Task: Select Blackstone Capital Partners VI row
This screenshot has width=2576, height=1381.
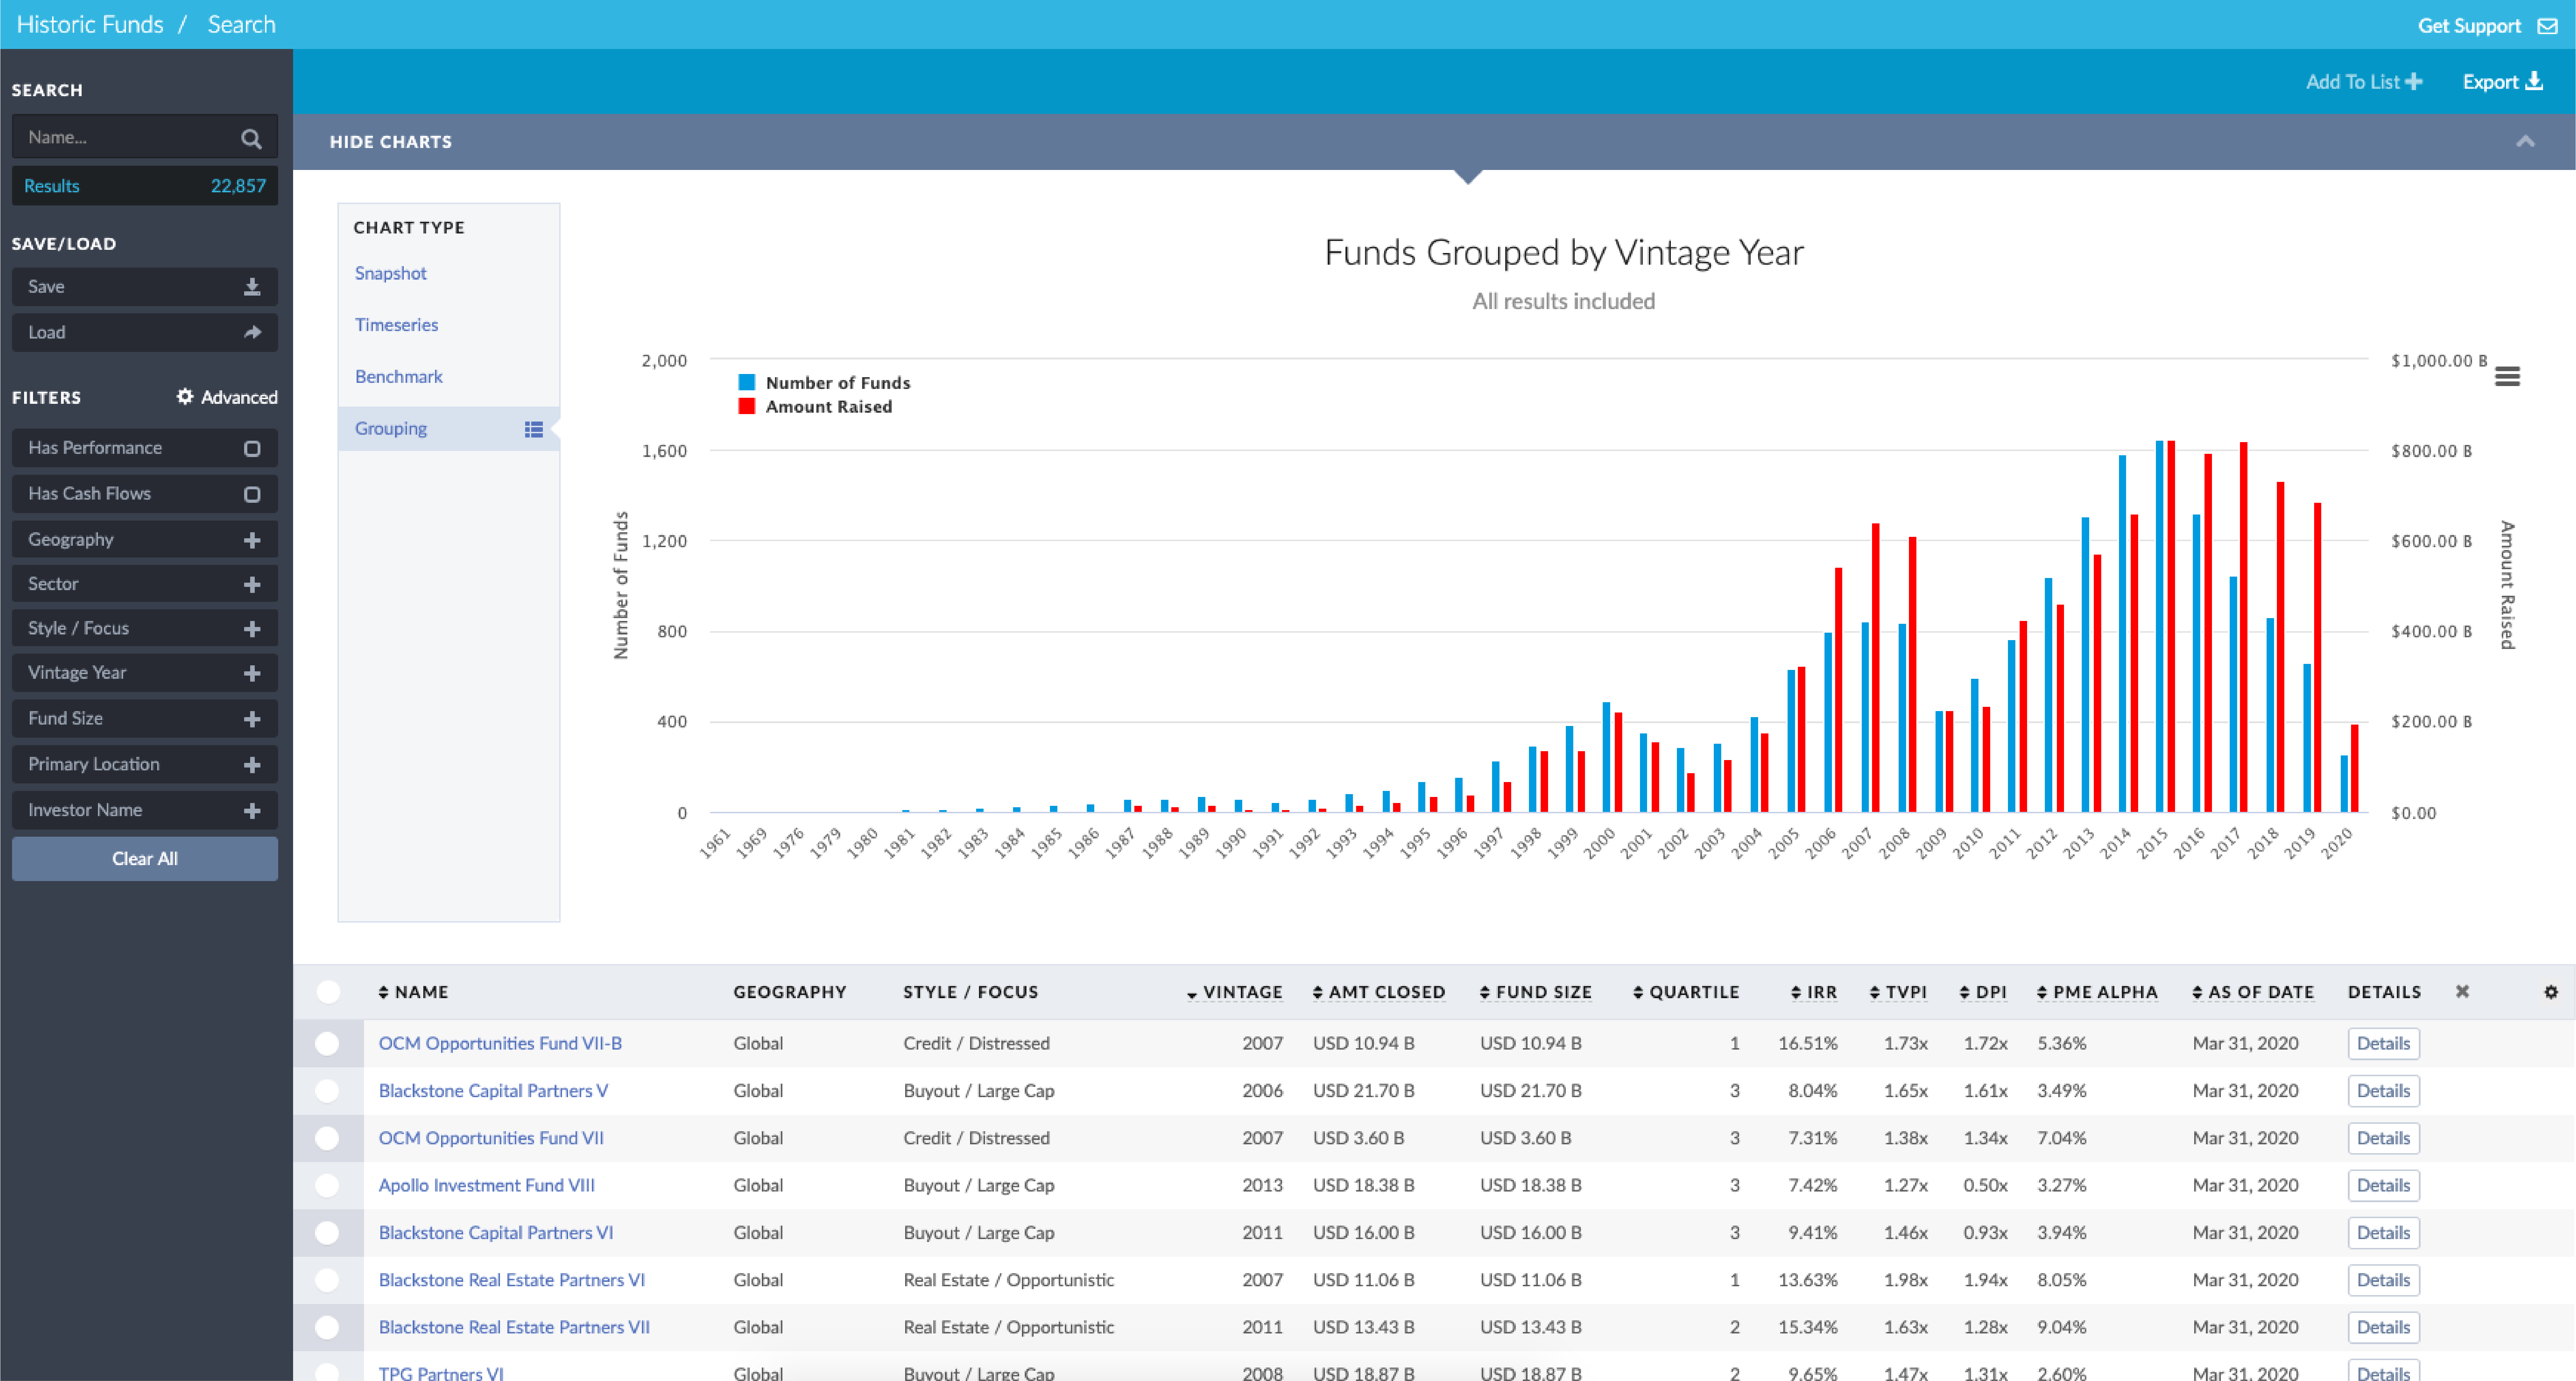Action: [327, 1233]
